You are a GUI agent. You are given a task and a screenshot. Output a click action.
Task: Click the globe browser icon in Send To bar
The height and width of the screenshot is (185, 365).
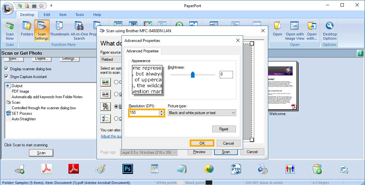click(x=209, y=169)
